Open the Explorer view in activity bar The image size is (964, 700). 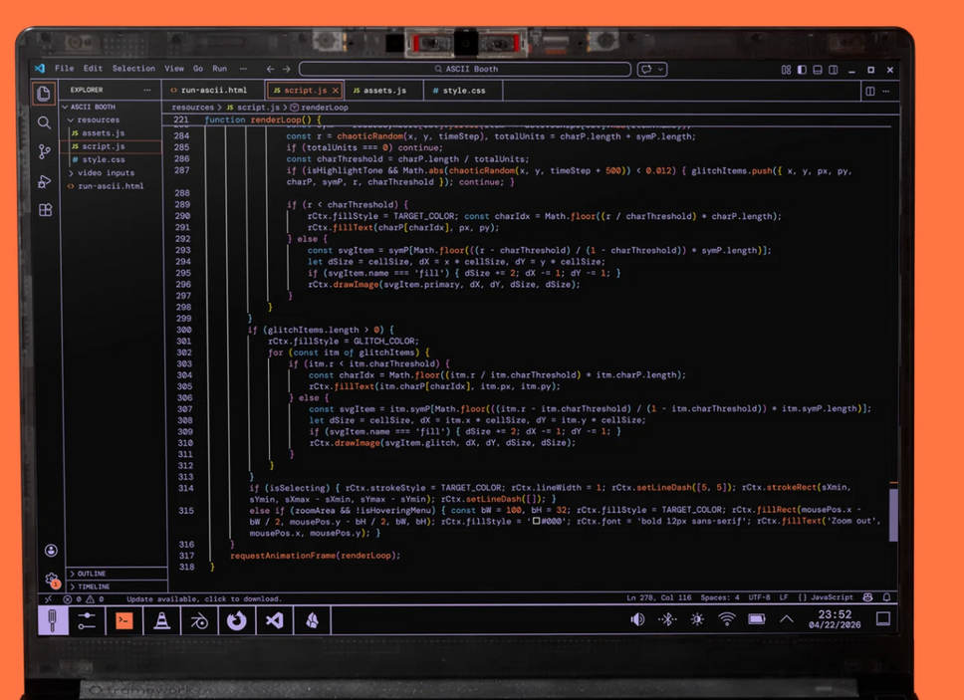(44, 94)
